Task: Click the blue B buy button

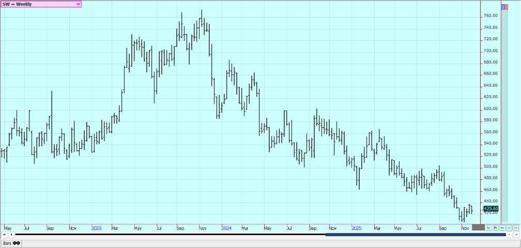Action: tap(503, 7)
